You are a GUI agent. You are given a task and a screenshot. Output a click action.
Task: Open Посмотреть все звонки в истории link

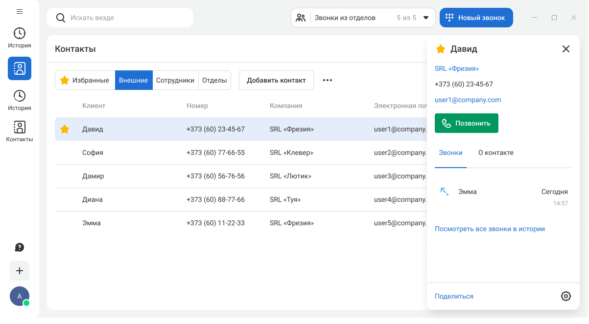tap(490, 229)
